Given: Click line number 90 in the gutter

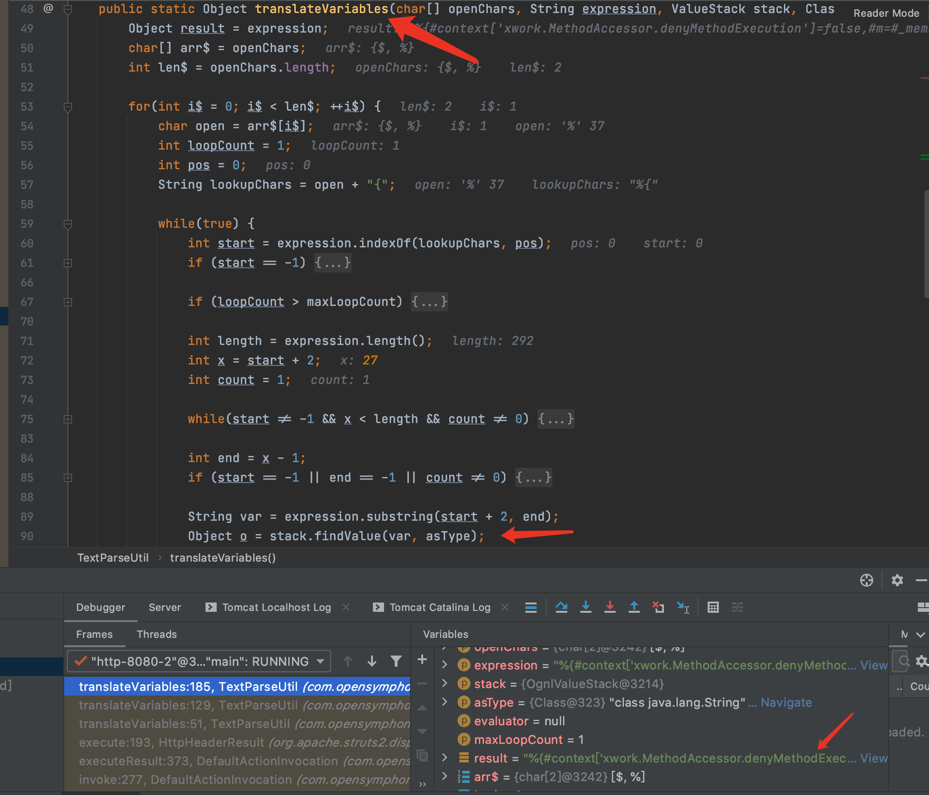Looking at the screenshot, I should pyautogui.click(x=27, y=536).
